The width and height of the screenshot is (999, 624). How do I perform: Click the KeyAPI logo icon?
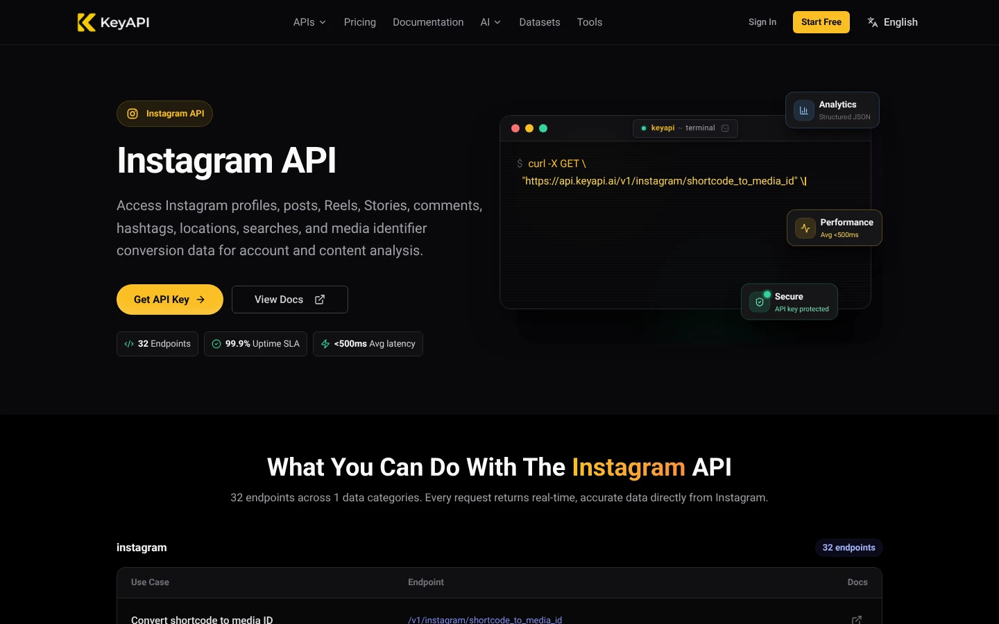tap(86, 22)
